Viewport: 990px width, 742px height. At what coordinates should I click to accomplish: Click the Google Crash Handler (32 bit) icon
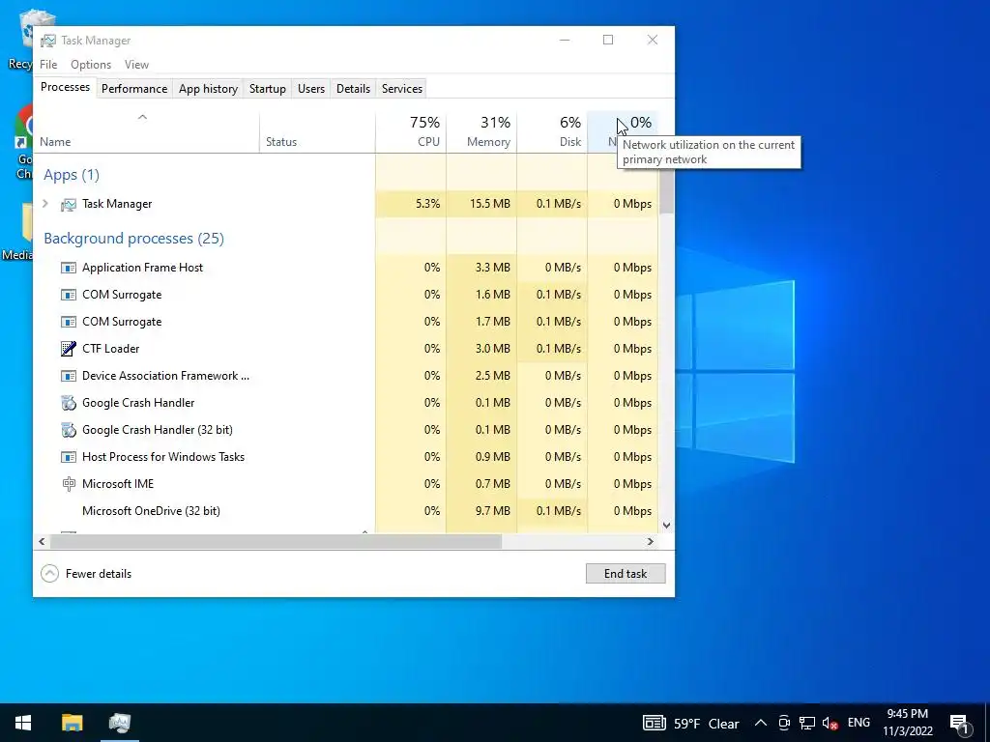(69, 430)
